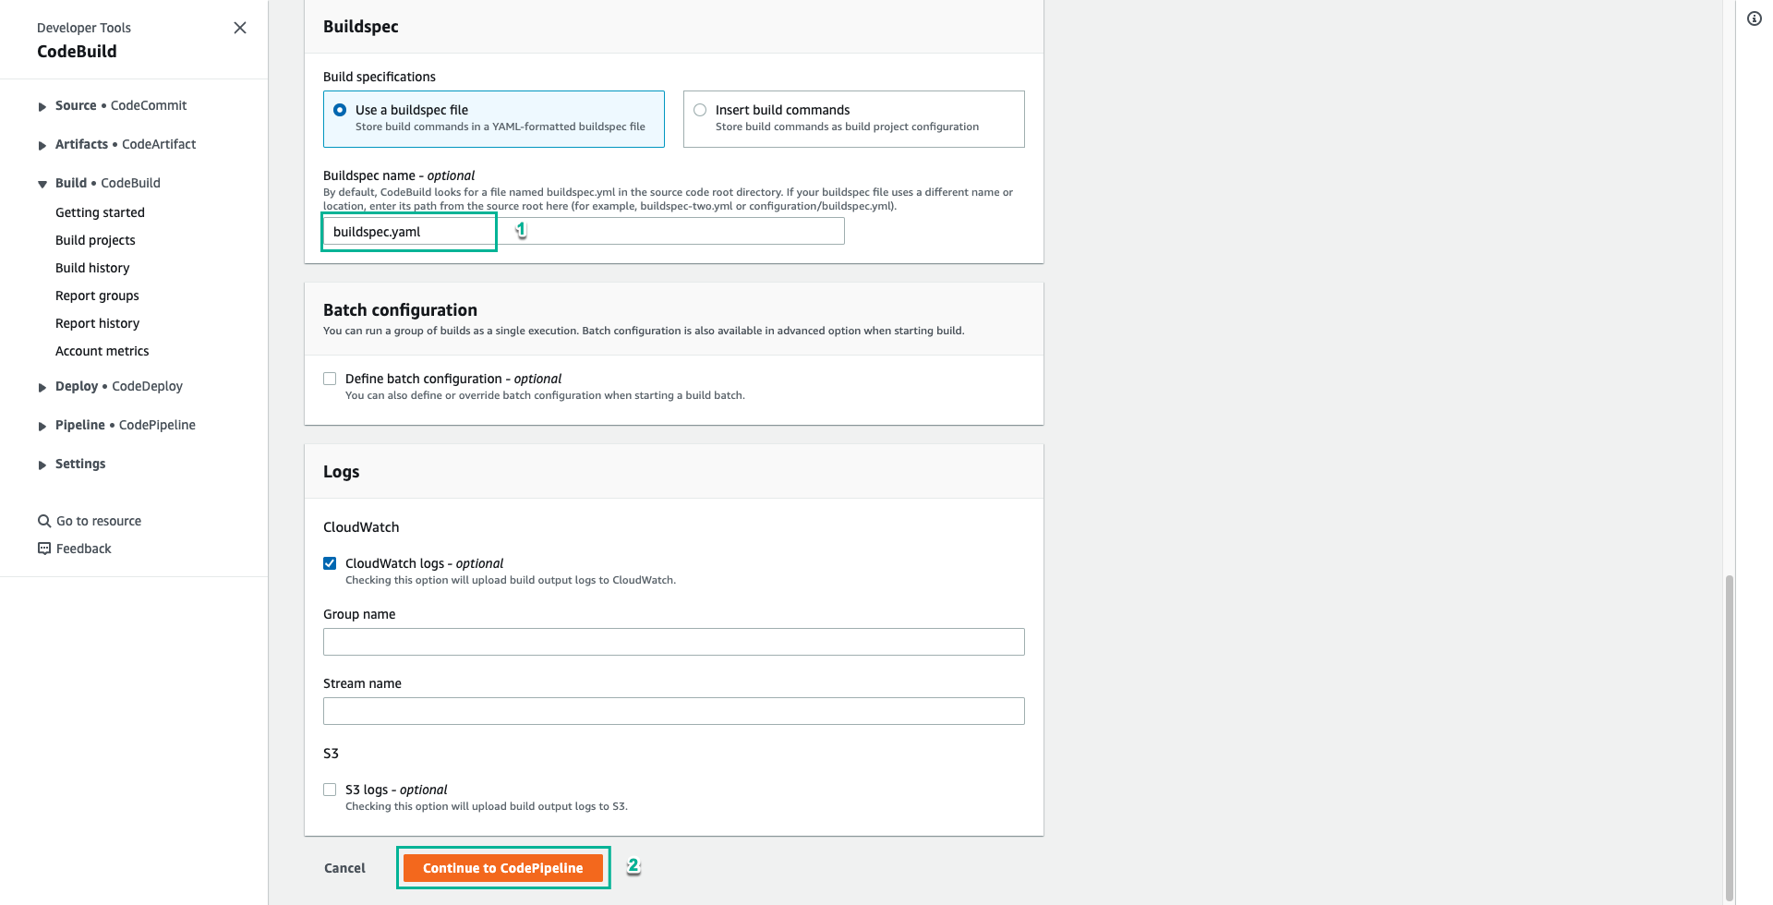Viewport: 1773px width, 905px height.
Task: Expand the Source CodeCommit section
Action: click(42, 107)
